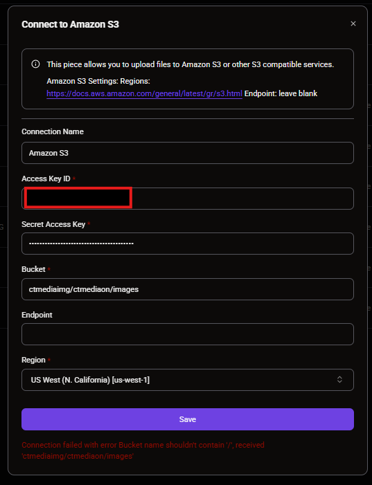
Task: Click the red connection failed error message
Action: pyautogui.click(x=143, y=450)
